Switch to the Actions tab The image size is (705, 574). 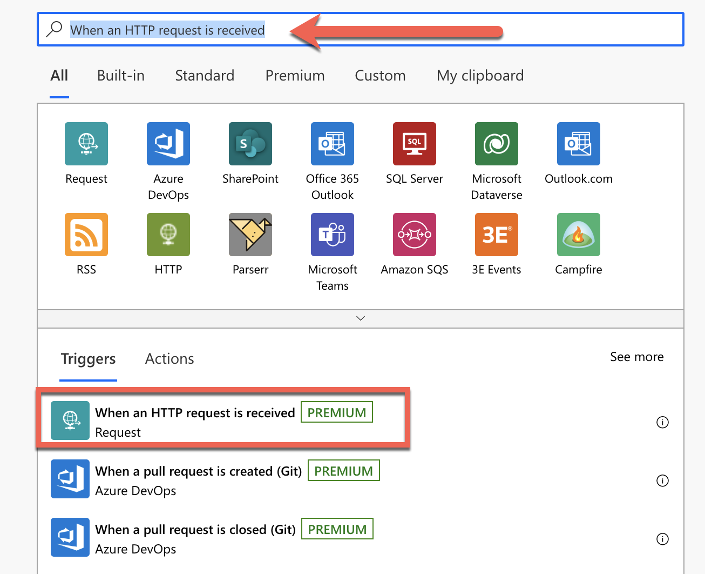coord(170,359)
